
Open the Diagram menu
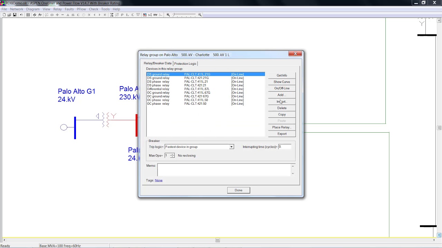tap(33, 9)
